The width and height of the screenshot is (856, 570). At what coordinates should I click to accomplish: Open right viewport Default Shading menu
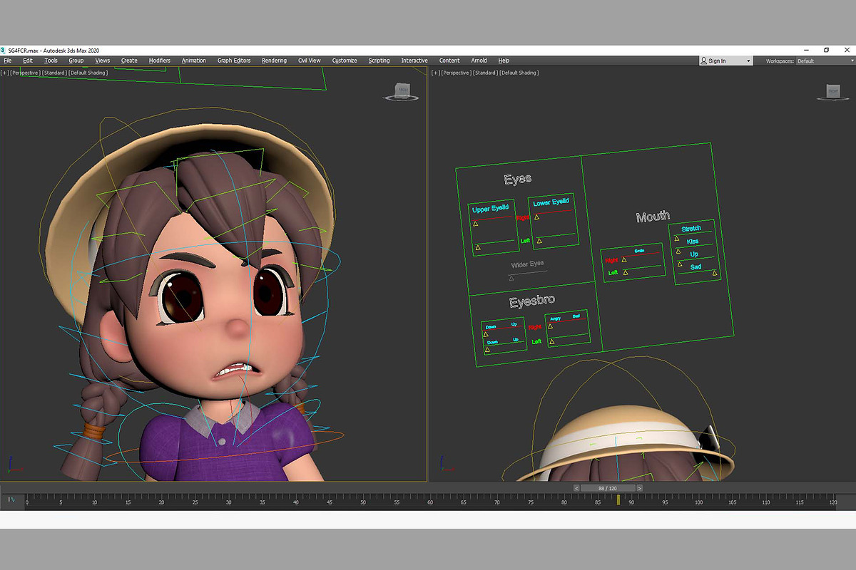[x=519, y=73]
